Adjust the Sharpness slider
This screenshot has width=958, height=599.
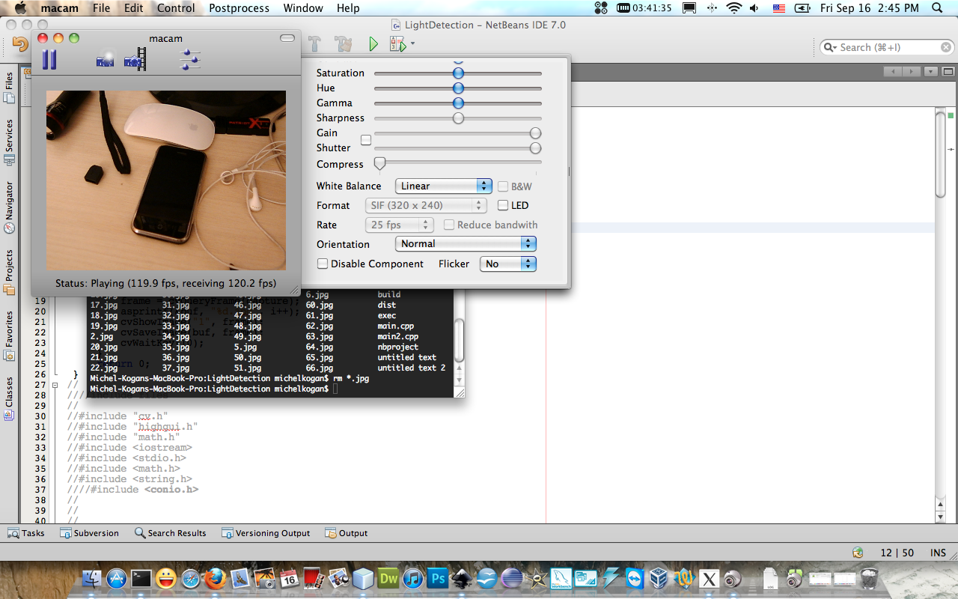point(458,118)
